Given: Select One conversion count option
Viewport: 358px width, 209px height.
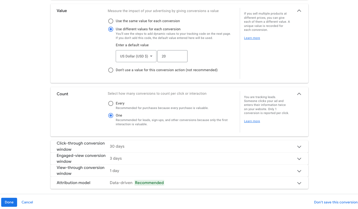Looking at the screenshot, I should click(x=111, y=115).
